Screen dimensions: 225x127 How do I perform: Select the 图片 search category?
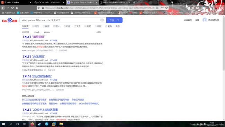[x=56, y=26]
